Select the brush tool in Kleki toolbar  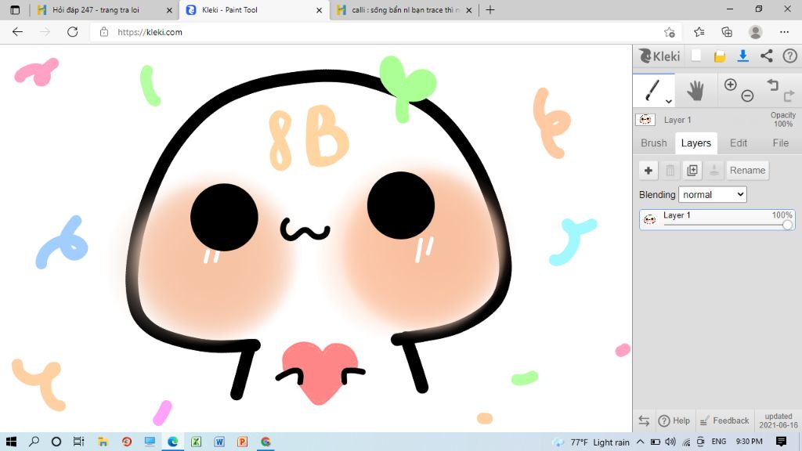click(x=652, y=90)
